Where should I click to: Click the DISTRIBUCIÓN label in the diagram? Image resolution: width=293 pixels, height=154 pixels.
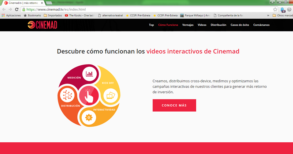70,106
